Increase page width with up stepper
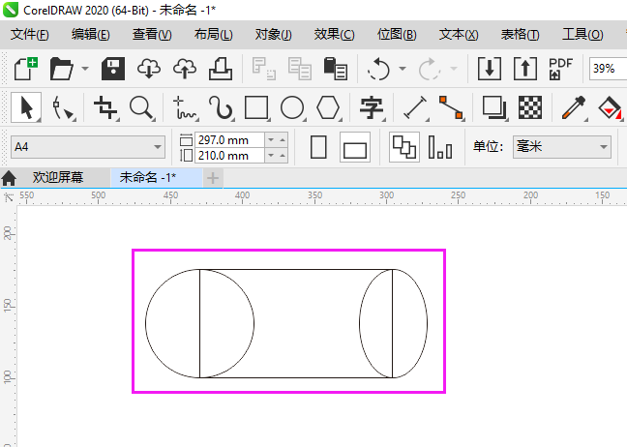 pyautogui.click(x=283, y=140)
